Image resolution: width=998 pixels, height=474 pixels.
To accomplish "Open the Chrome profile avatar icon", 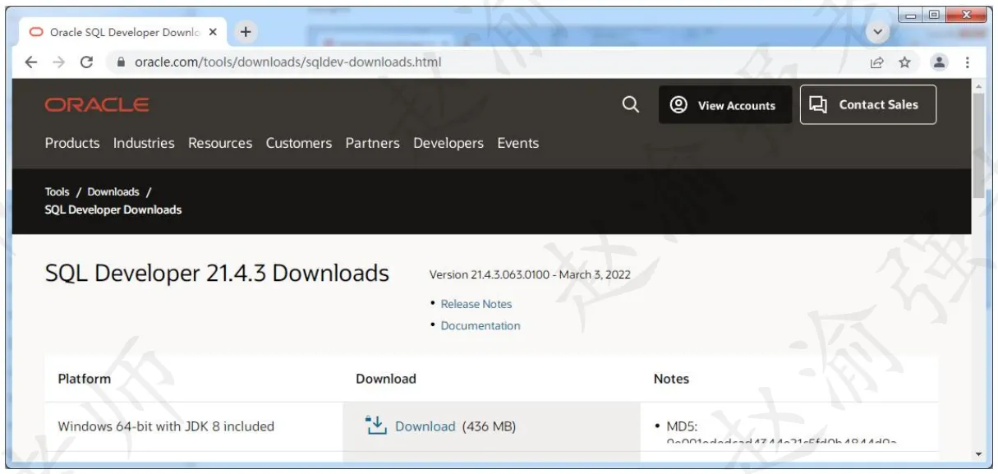I will click(x=939, y=62).
